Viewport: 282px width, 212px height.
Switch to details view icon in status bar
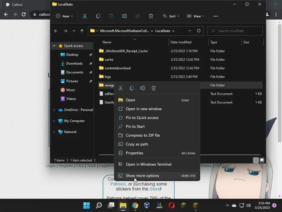coord(256,160)
